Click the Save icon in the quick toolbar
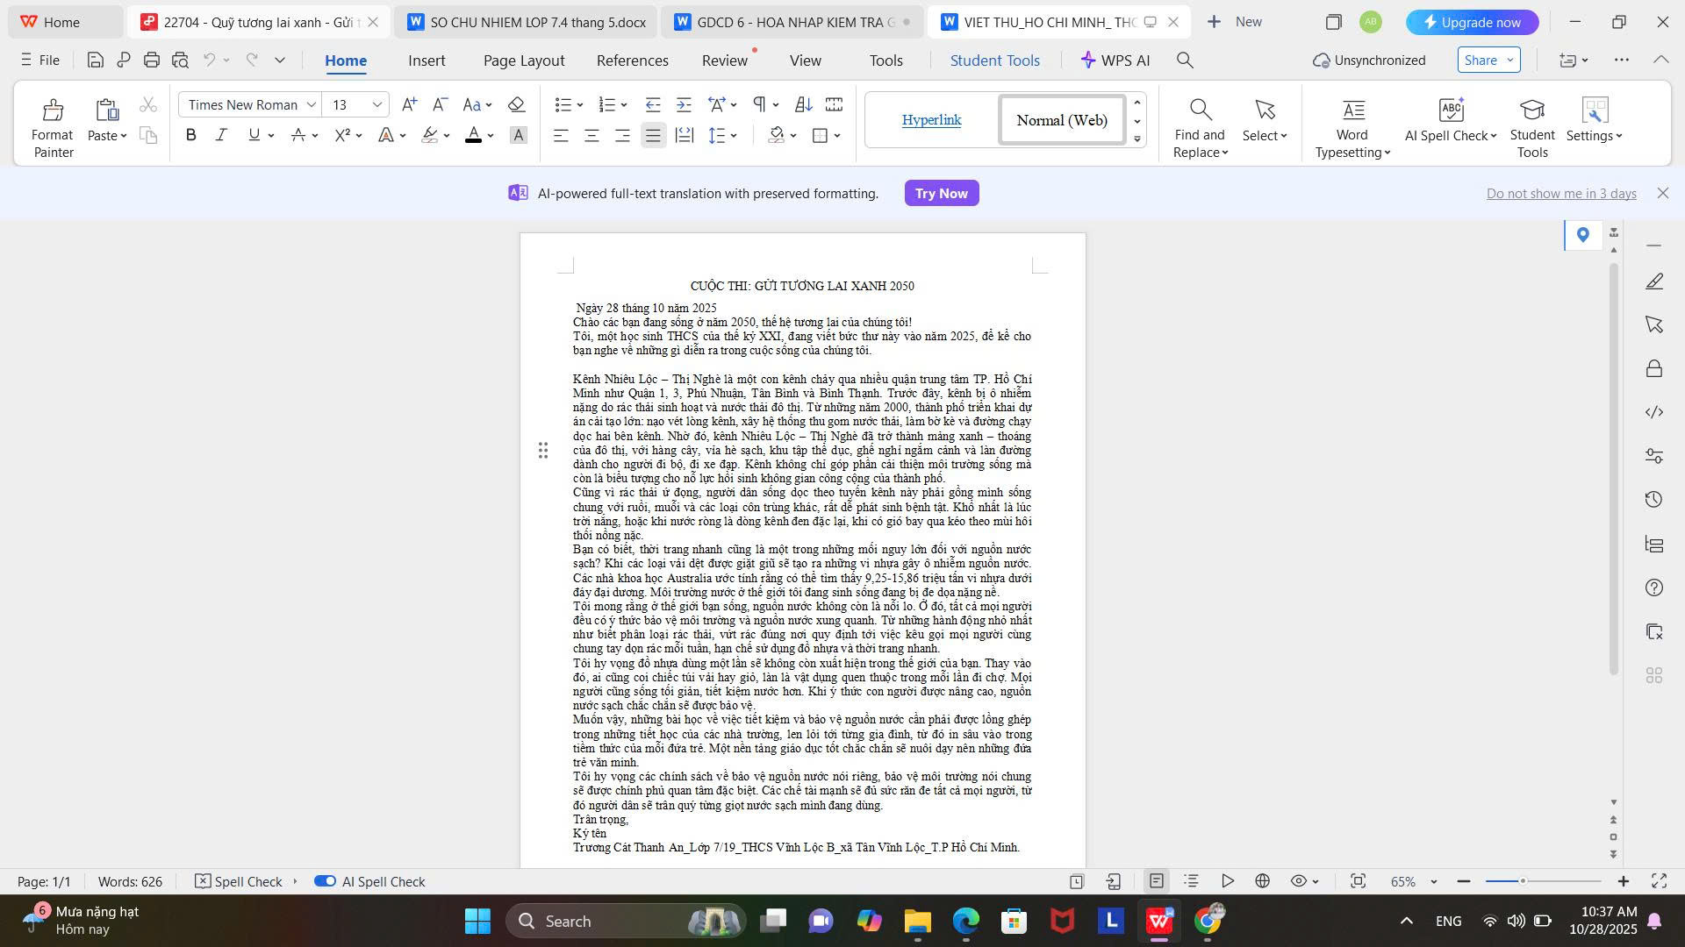 click(x=96, y=61)
